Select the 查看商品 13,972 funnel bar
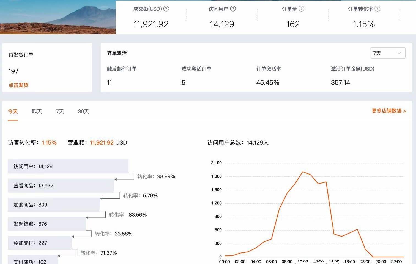Image resolution: width=416 pixels, height=264 pixels. (x=61, y=186)
